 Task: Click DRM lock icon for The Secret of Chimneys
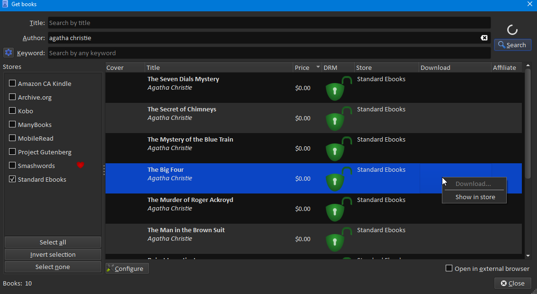(338, 118)
